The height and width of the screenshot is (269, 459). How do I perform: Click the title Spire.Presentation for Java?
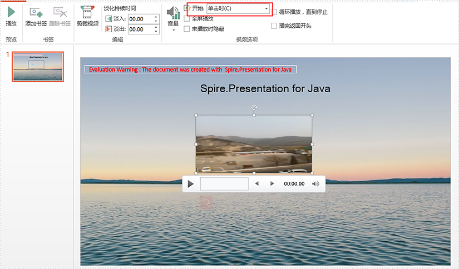point(265,88)
